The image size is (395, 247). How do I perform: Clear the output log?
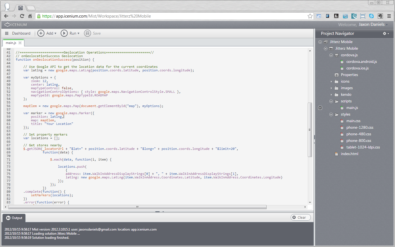coord(301,217)
